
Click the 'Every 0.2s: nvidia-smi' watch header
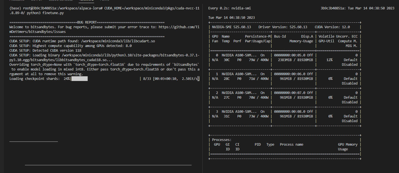tap(230, 8)
